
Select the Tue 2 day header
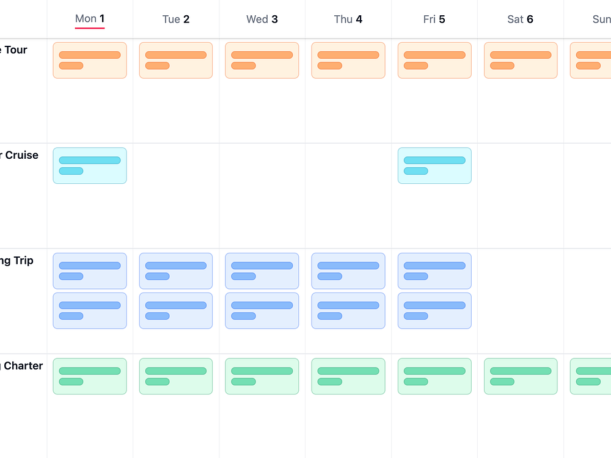pyautogui.click(x=176, y=19)
